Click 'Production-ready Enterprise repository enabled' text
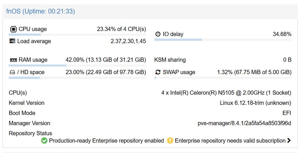The image size is (301, 153). [x=107, y=141]
